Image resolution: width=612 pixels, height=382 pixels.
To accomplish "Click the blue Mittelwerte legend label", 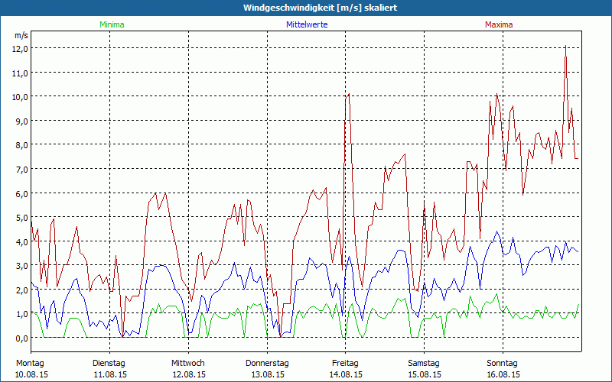I will (x=307, y=24).
